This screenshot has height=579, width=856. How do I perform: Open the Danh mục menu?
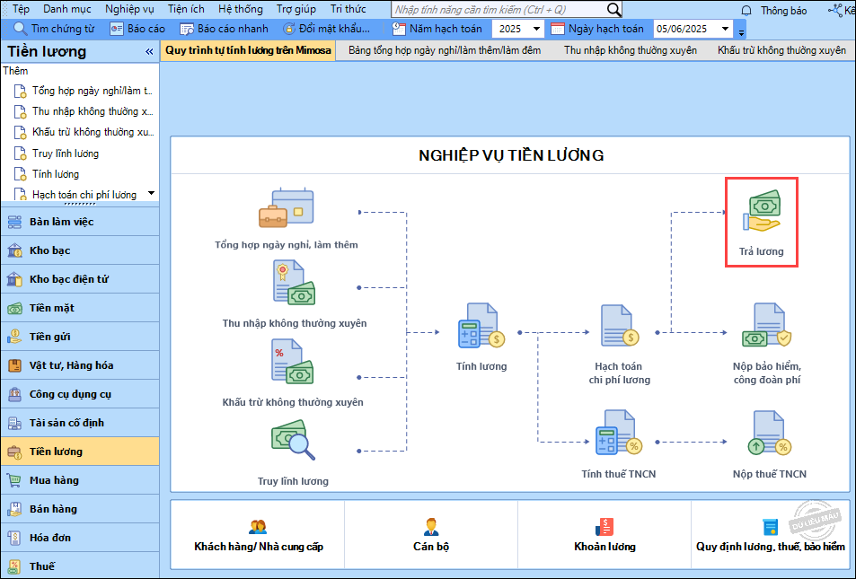point(67,9)
